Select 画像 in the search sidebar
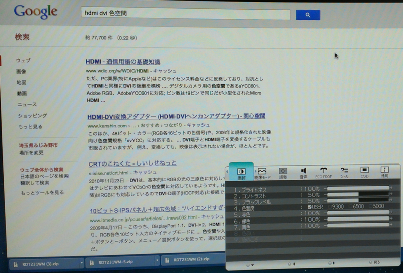 point(21,71)
